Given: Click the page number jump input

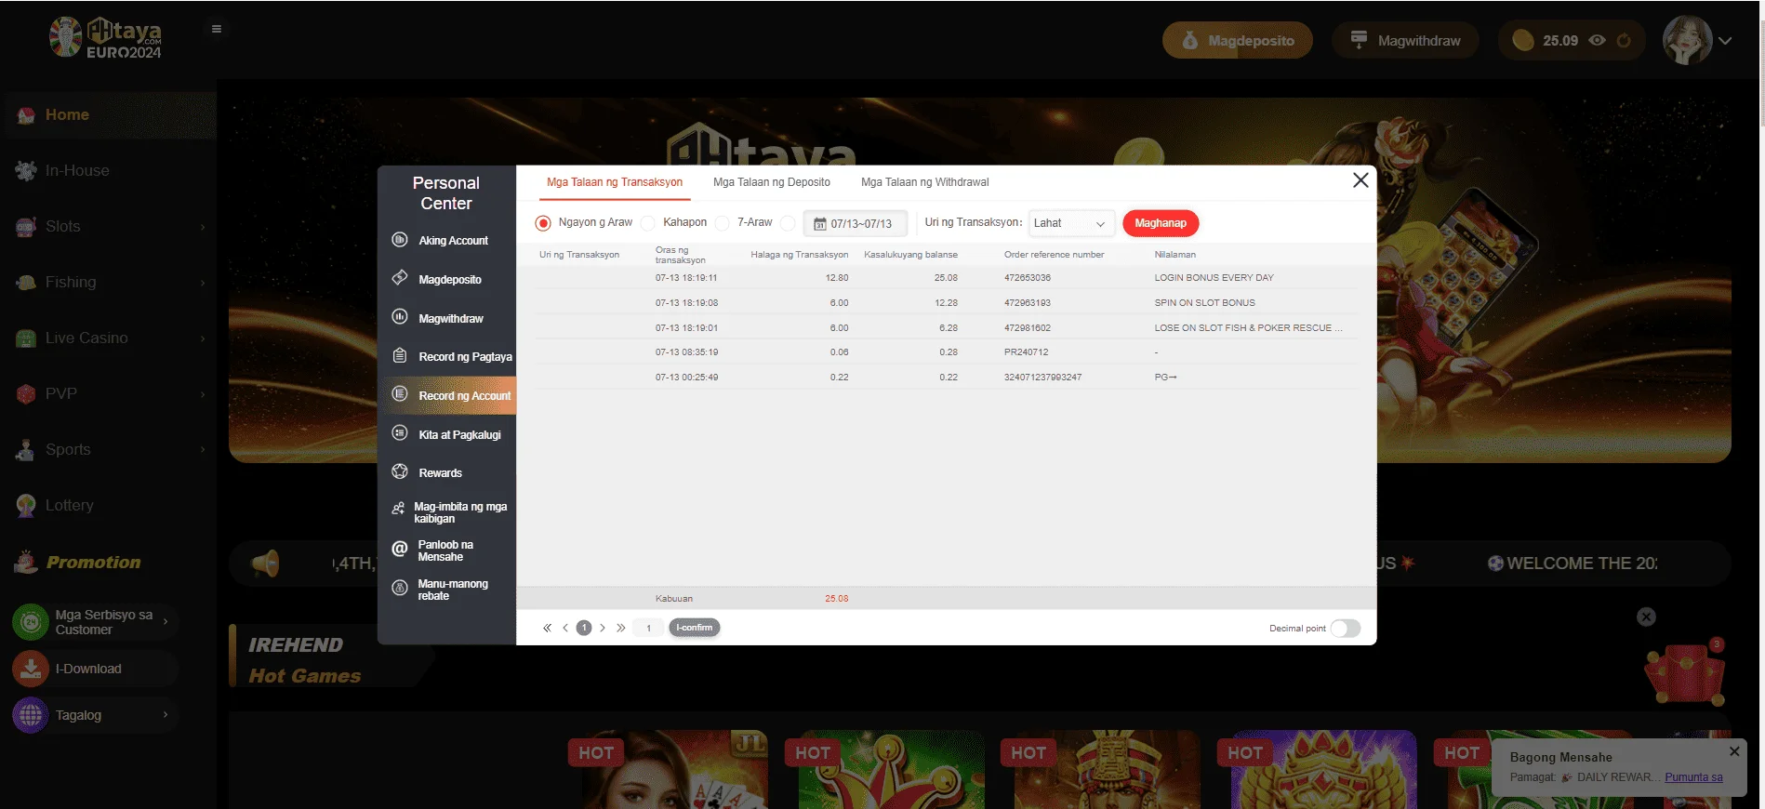Looking at the screenshot, I should pos(648,629).
